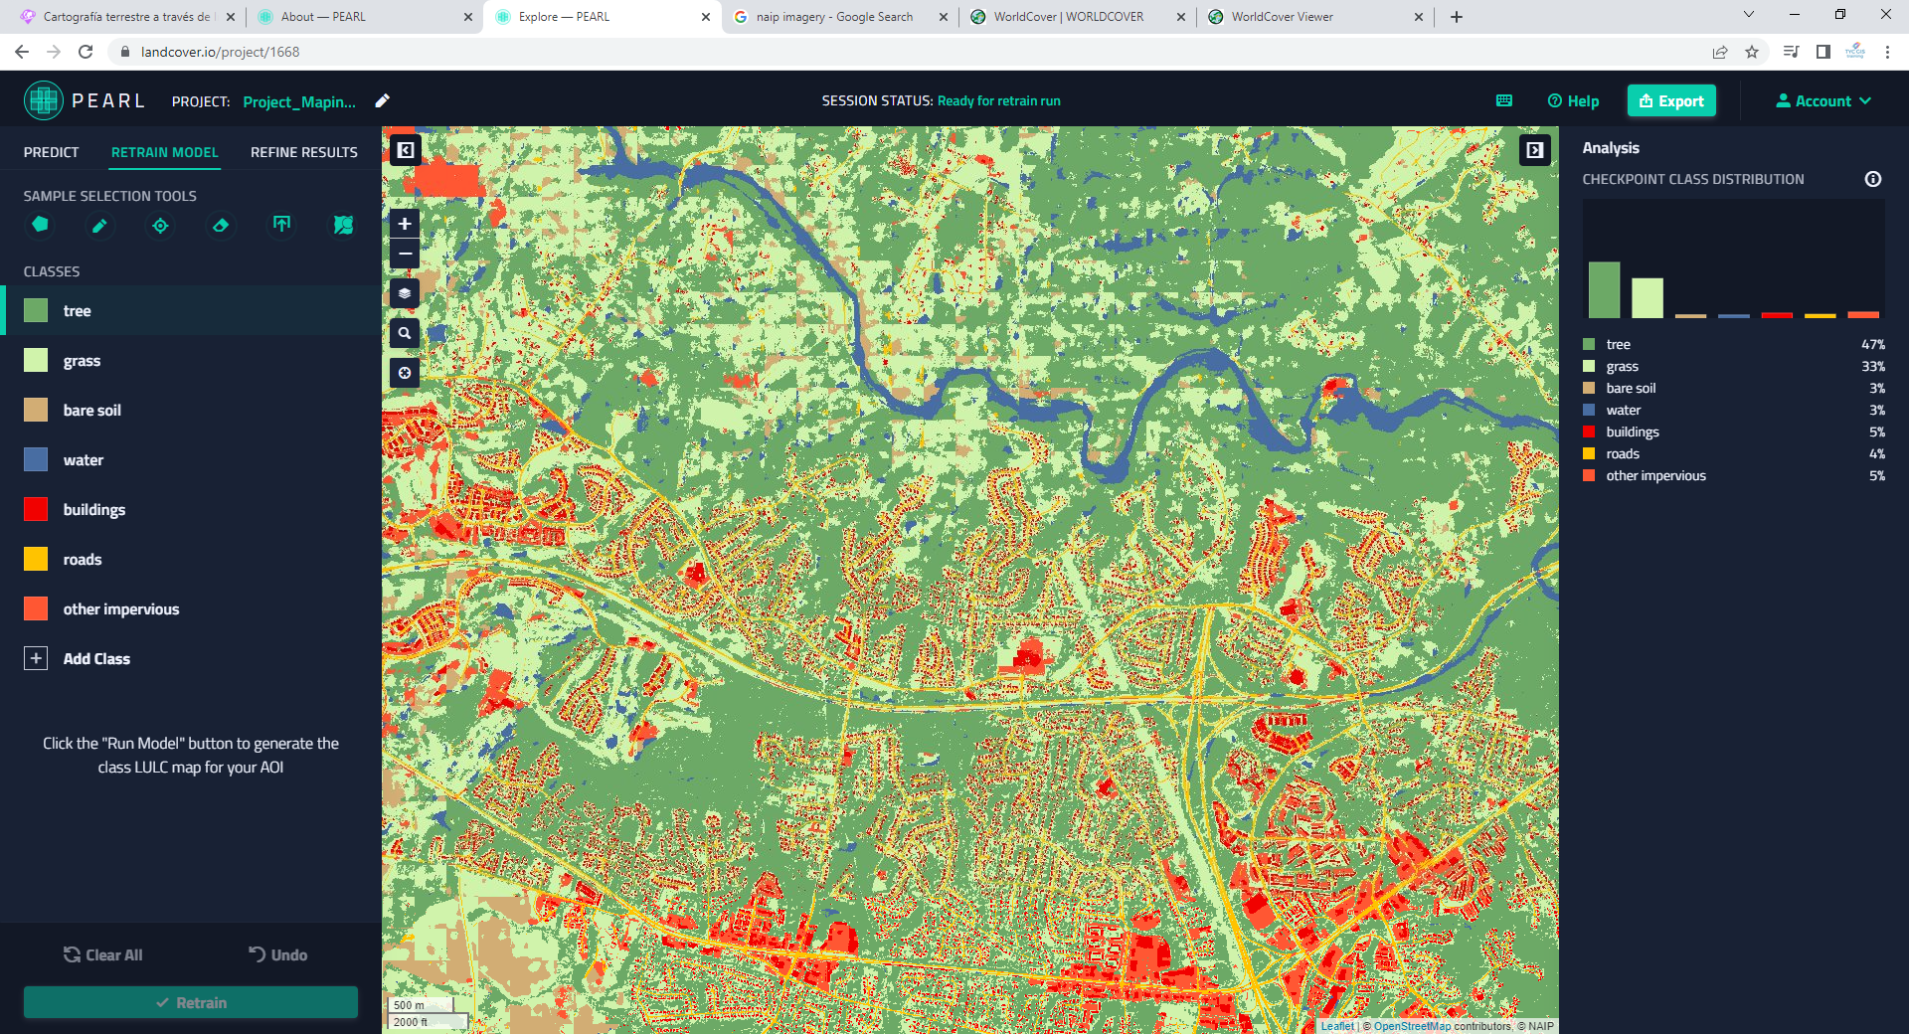Click the map search icon
Image resolution: width=1909 pixels, height=1034 pixels.
404,333
